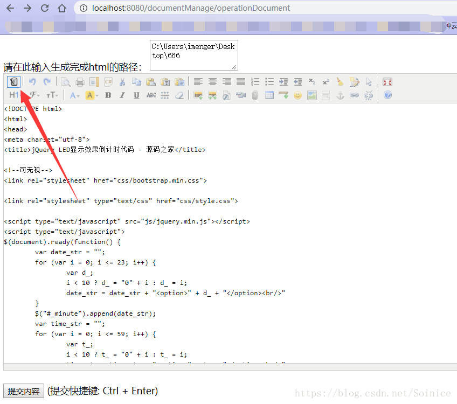Screen dimensions: 457x404
Task: Click the paste clipboard icon
Action: tap(151, 82)
